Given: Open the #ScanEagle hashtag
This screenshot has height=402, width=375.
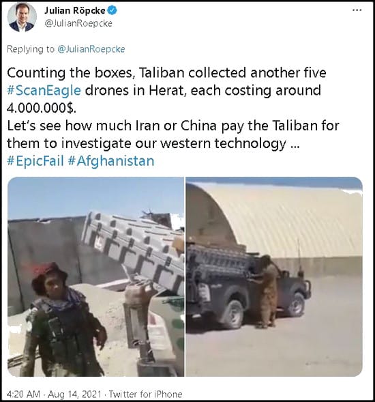Looking at the screenshot, I should (x=44, y=91).
